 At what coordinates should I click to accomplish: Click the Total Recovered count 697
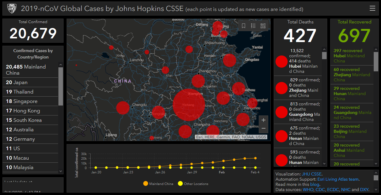[x=354, y=35]
